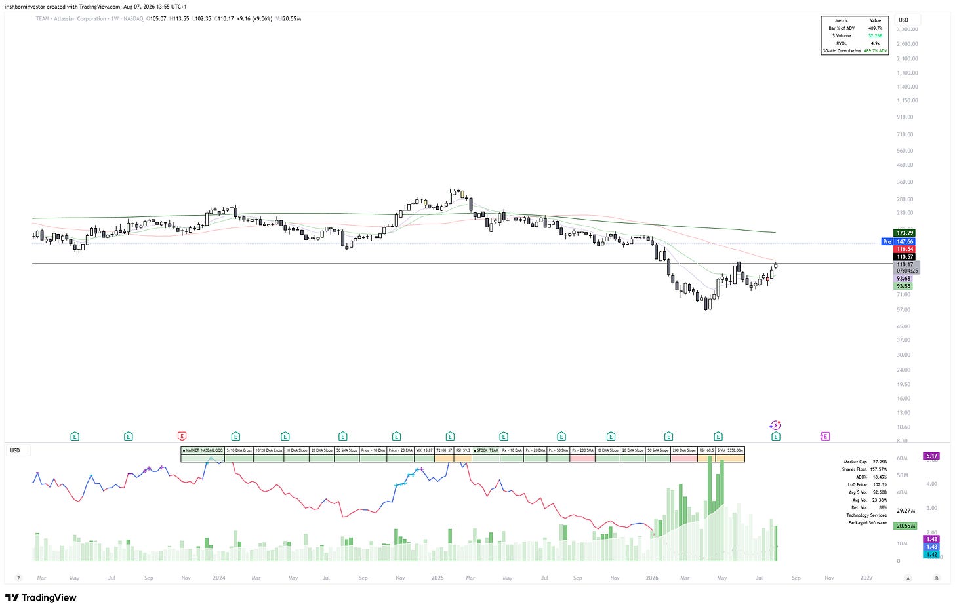Click the 07:04:25 bar countdown label

(907, 271)
